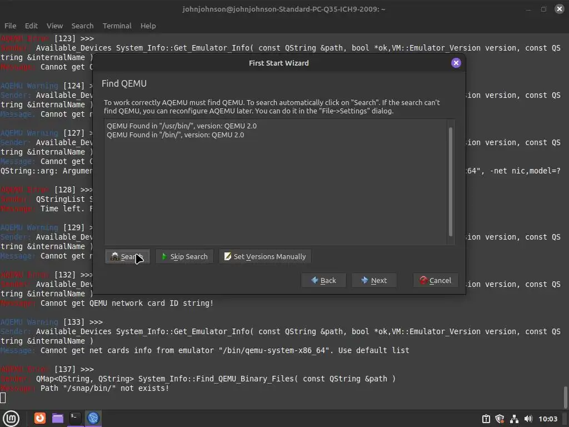Open the update manager tray icon
569x427 pixels.
click(486, 419)
